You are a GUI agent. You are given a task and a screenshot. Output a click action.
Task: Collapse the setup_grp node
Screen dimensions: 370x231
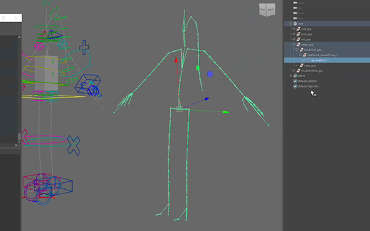point(294,44)
